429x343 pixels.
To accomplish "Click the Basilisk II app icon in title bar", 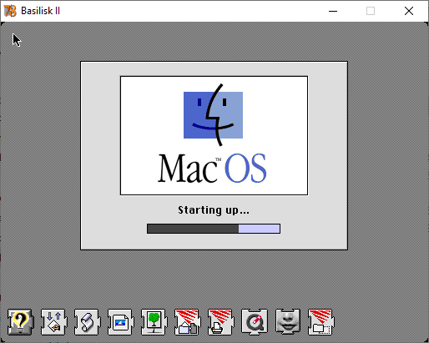I will tap(10, 11).
